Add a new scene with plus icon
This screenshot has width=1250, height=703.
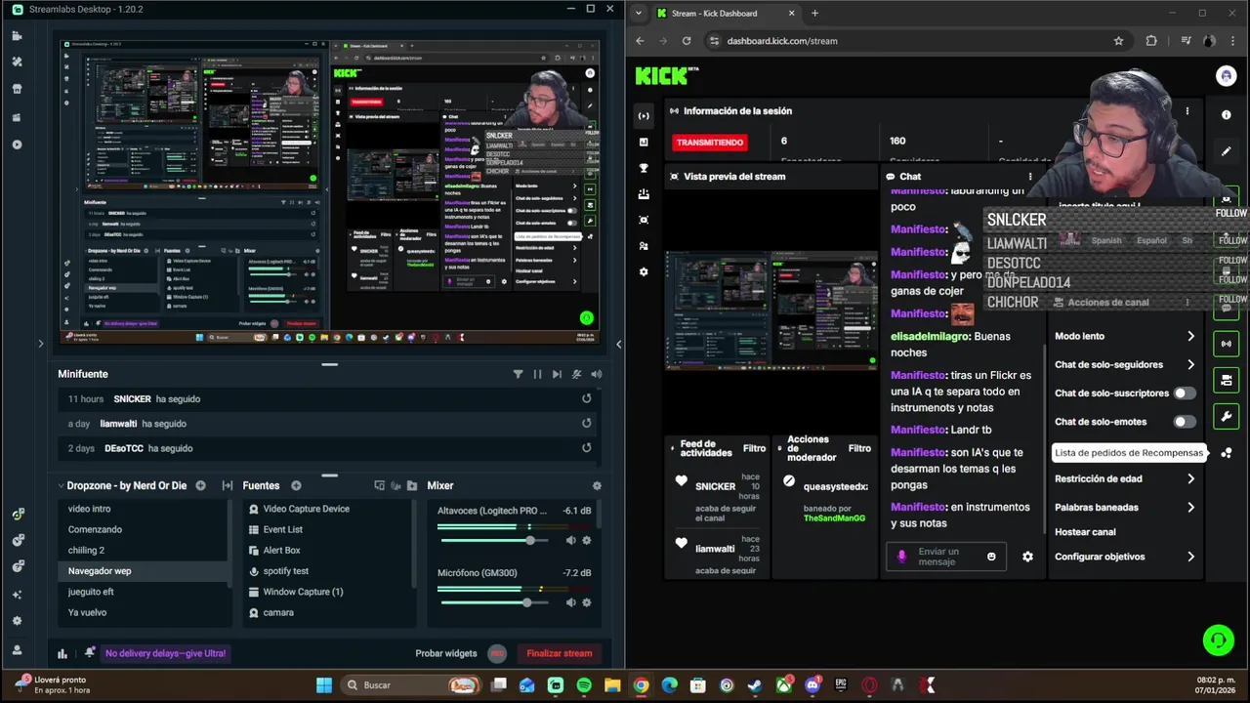point(200,485)
